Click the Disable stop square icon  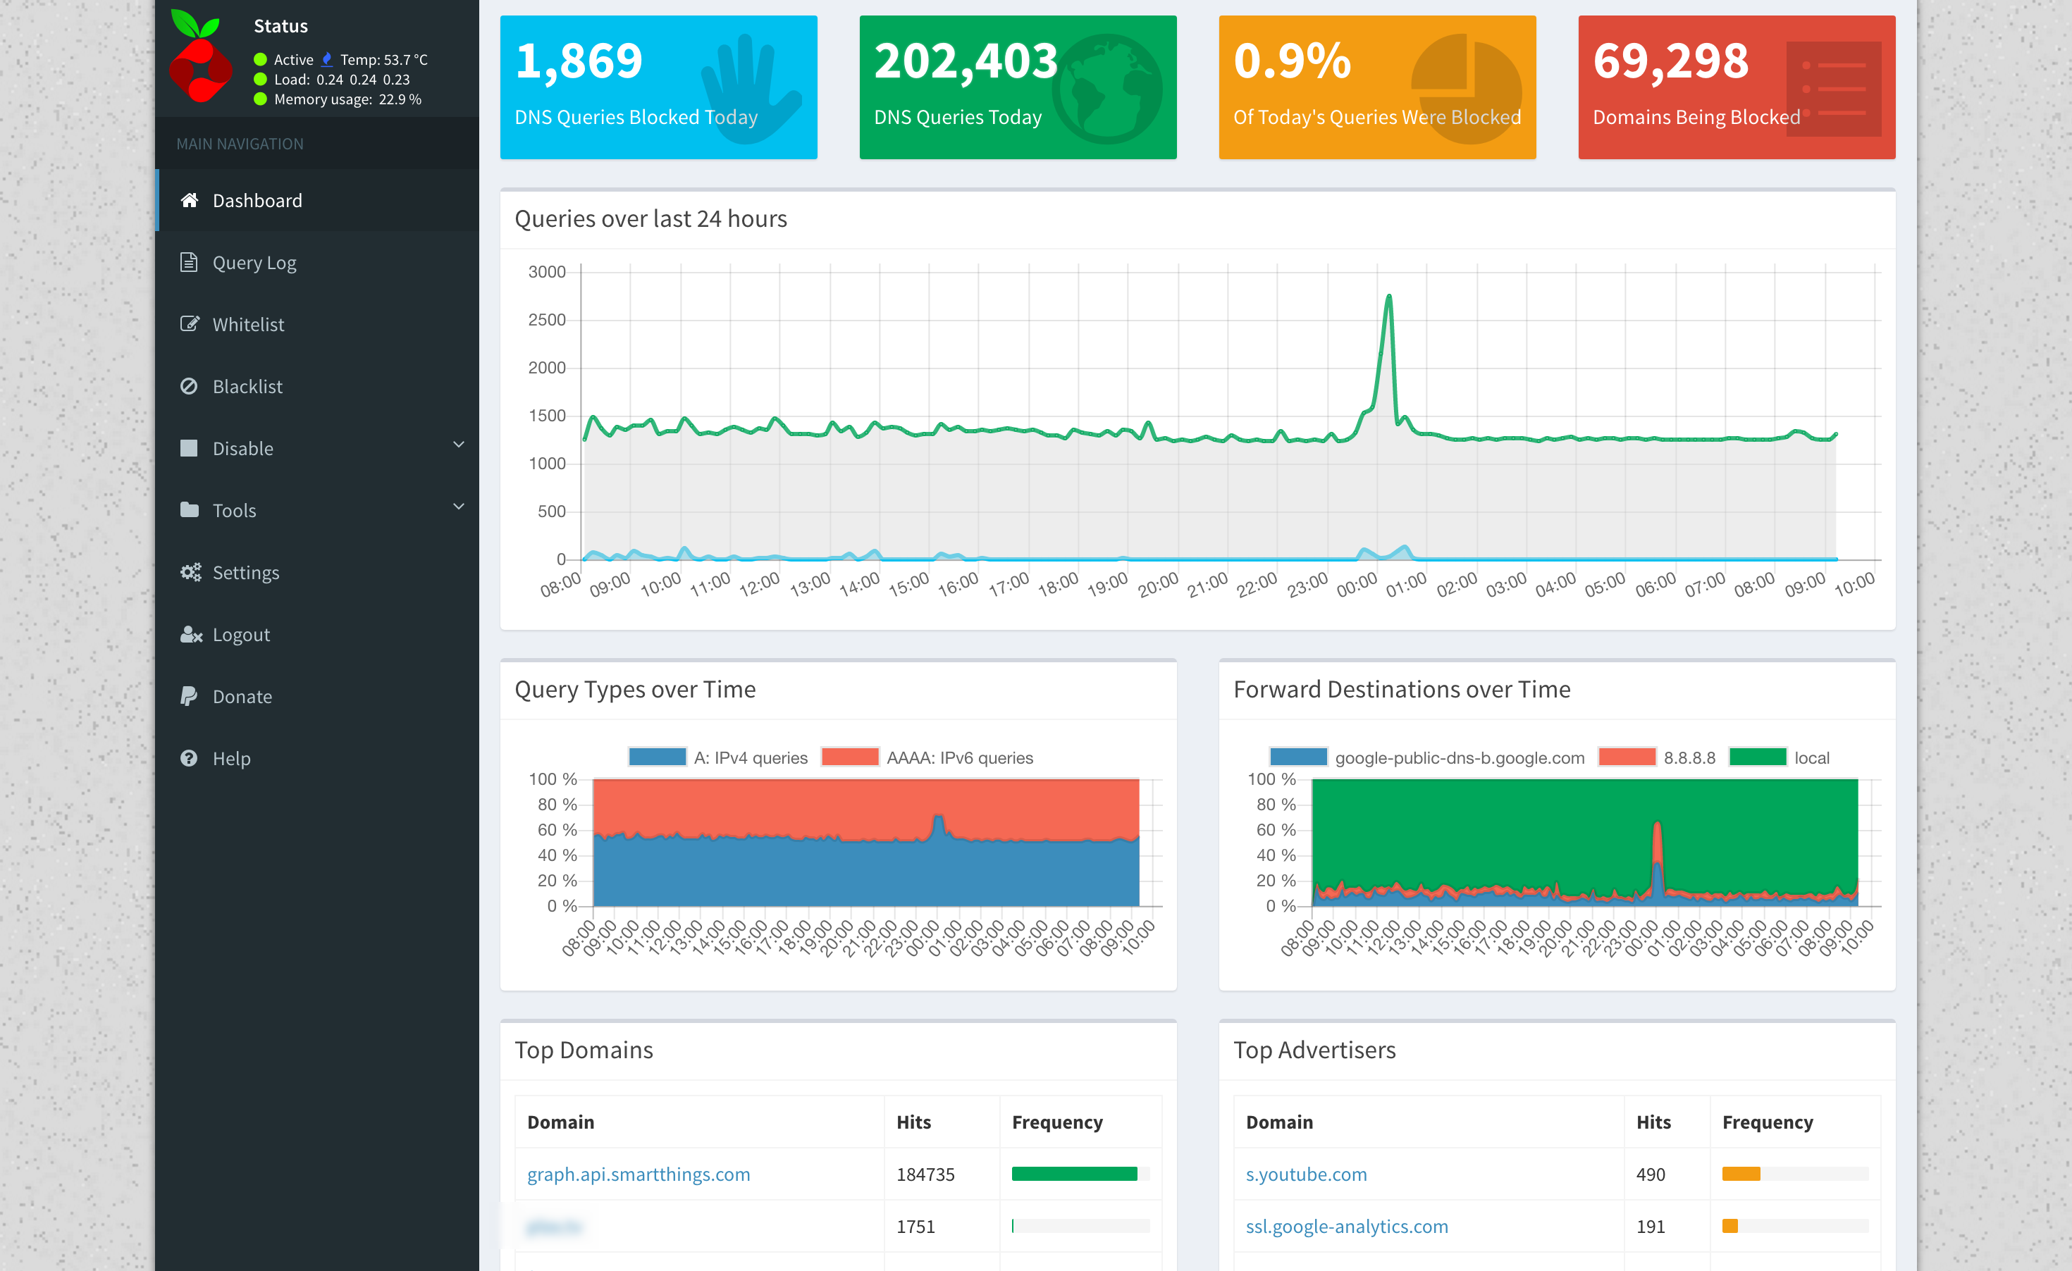pyautogui.click(x=189, y=448)
